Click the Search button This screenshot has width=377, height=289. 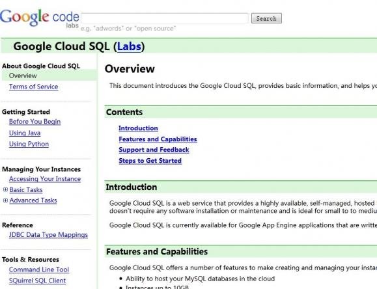266,18
